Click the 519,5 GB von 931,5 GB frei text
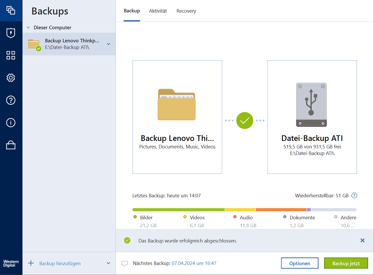The height and width of the screenshot is (275, 374). tap(312, 146)
